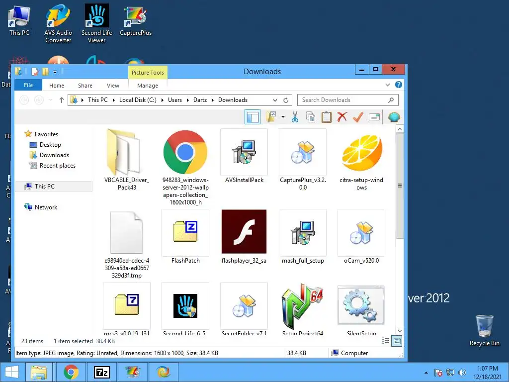Viewport: 509px width, 382px height.
Task: Select the mash_full_setup installer
Action: tap(303, 236)
